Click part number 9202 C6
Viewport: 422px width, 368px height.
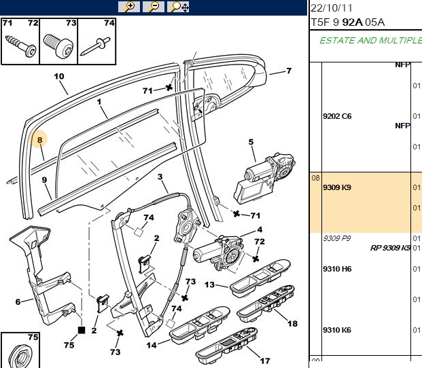point(337,116)
